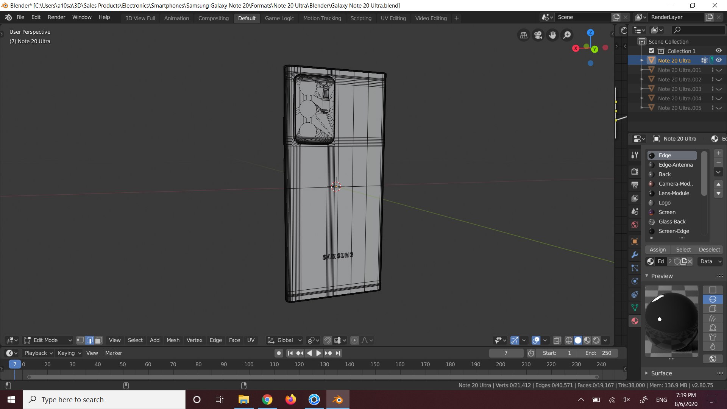This screenshot has width=727, height=409.
Task: Expand Note 20 Ultra tree item
Action: click(642, 61)
